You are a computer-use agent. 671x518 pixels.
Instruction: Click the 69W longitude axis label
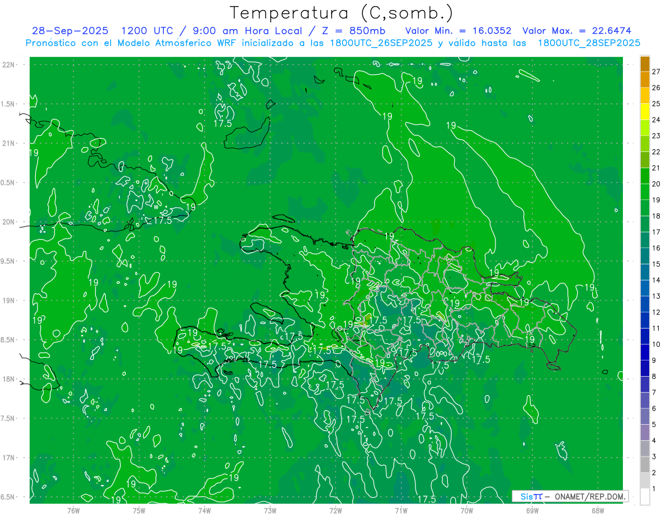pos(532,510)
